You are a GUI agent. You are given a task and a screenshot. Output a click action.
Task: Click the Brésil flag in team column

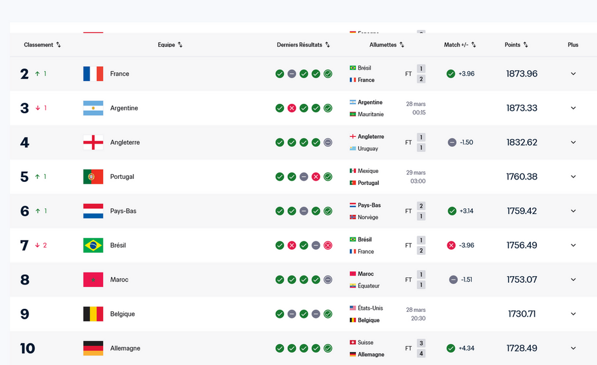point(93,245)
